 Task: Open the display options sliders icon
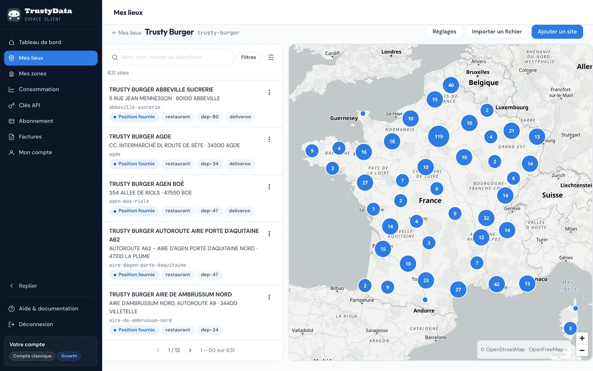coord(271,57)
